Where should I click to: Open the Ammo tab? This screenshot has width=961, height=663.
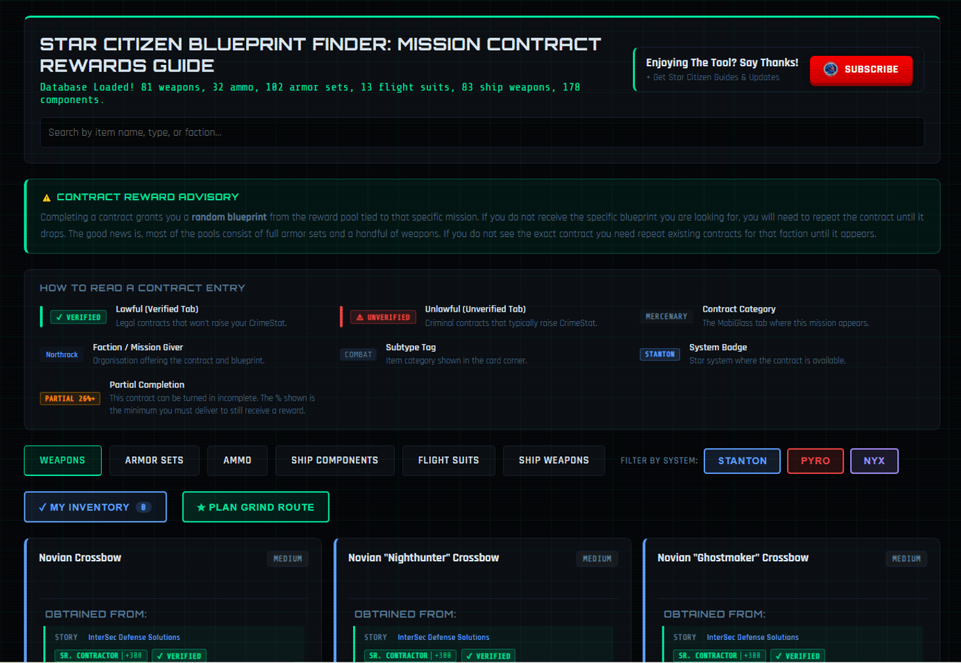[x=237, y=460]
